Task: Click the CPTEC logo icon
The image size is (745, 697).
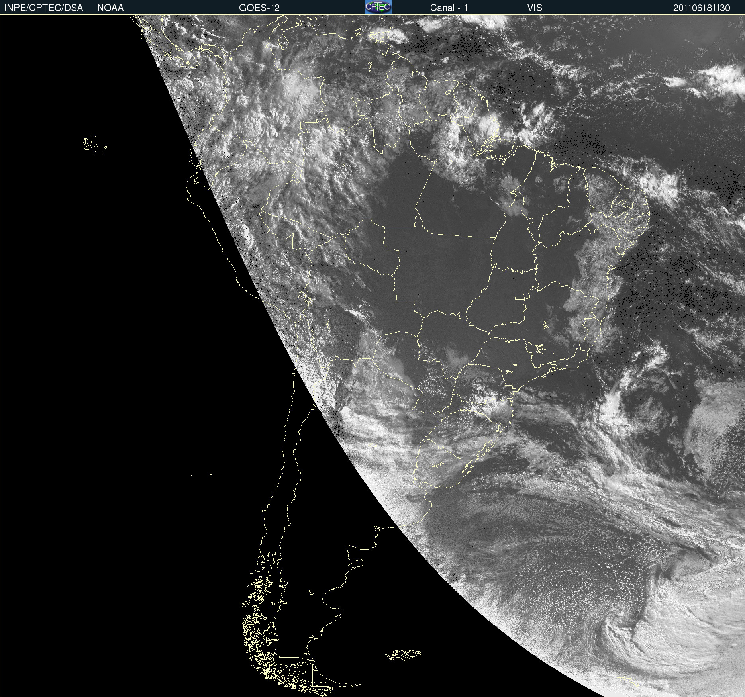Action: coord(378,7)
